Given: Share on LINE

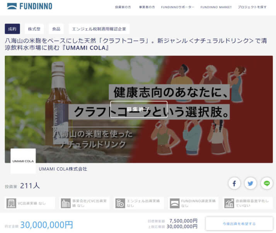Looking at the screenshot, I should pos(267,184).
